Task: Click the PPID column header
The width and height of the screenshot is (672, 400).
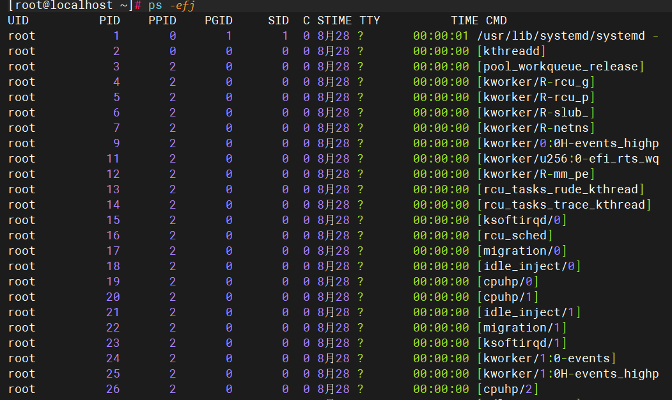Action: (x=162, y=20)
